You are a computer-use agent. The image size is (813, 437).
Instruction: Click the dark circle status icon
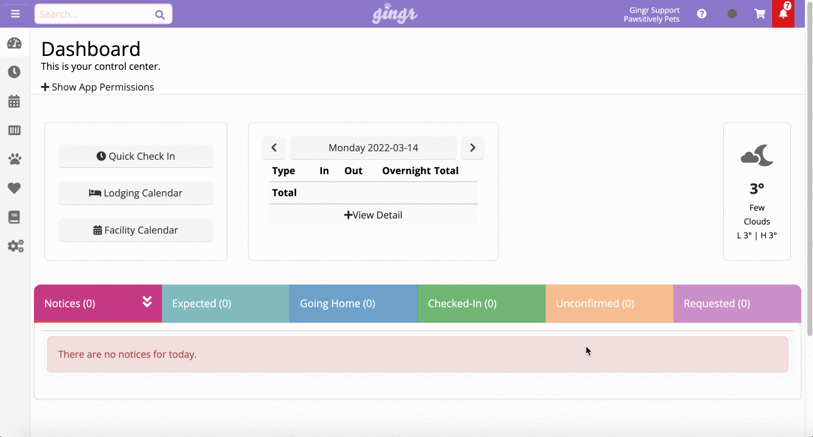coord(732,14)
